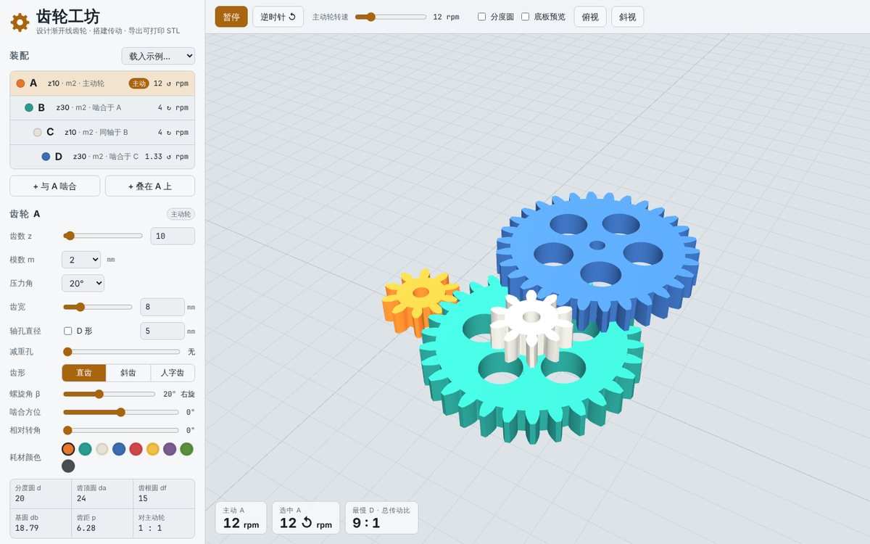The height and width of the screenshot is (544, 870).
Task: Click the 齿距 p value cell
Action: (102, 523)
